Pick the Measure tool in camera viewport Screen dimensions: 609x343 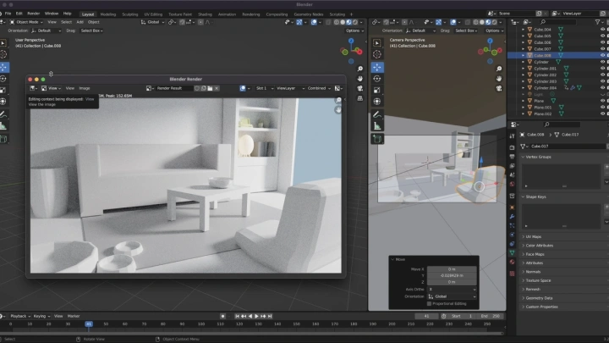(377, 126)
